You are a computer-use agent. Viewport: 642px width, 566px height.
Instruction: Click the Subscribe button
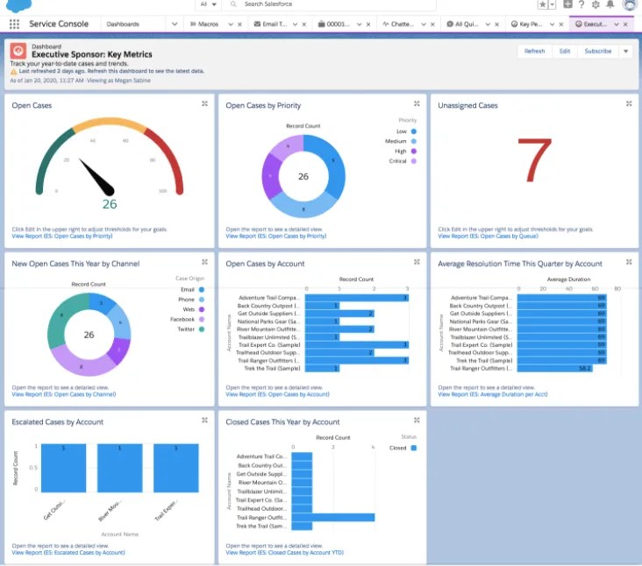click(x=597, y=52)
